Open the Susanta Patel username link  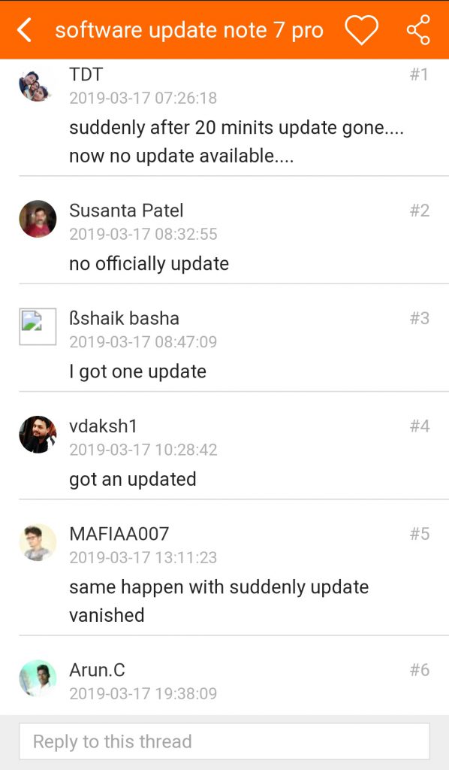[x=126, y=211]
